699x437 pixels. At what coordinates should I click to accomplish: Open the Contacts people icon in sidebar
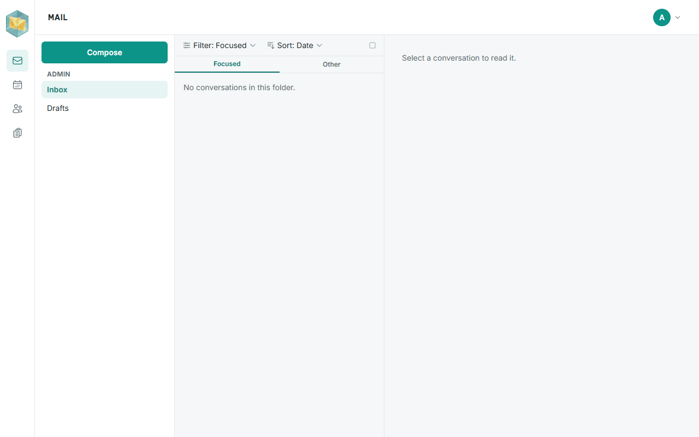coord(17,109)
